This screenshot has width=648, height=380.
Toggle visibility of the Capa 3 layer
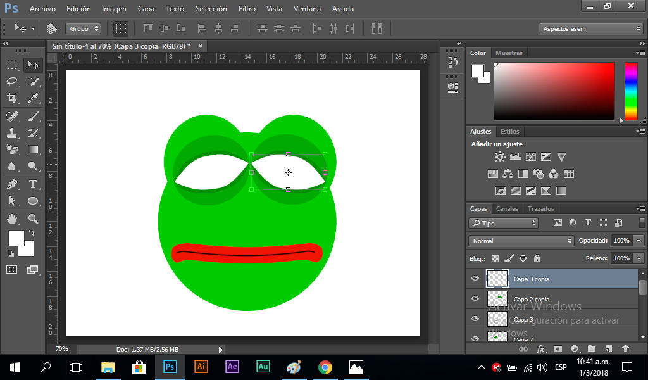click(475, 319)
